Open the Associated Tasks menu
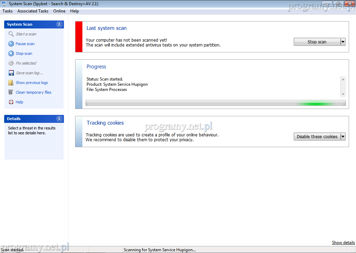Image resolution: width=356 pixels, height=253 pixels. 33,11
